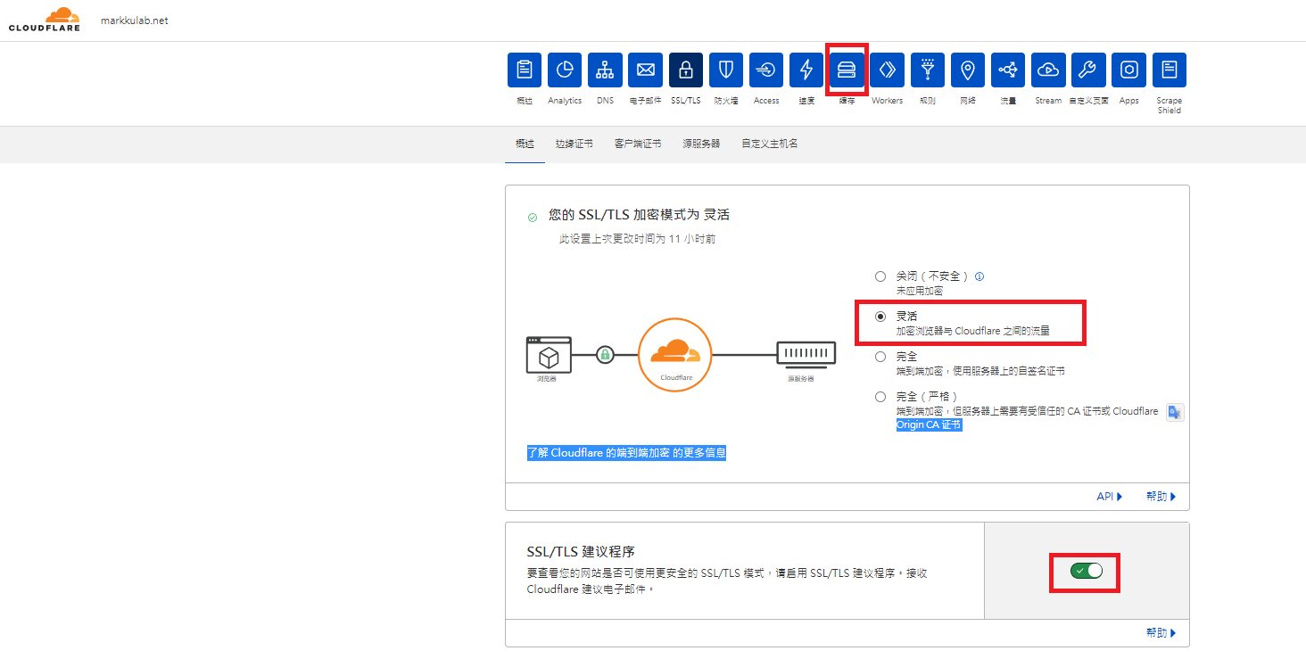Toggle the SSL/TLS Recommender switch
The image size is (1306, 659).
pos(1086,571)
